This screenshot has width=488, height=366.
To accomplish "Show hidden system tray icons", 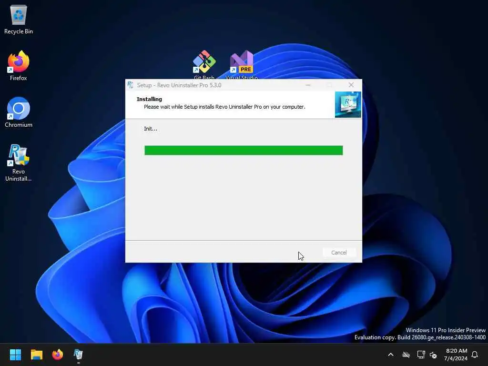I will pyautogui.click(x=391, y=355).
